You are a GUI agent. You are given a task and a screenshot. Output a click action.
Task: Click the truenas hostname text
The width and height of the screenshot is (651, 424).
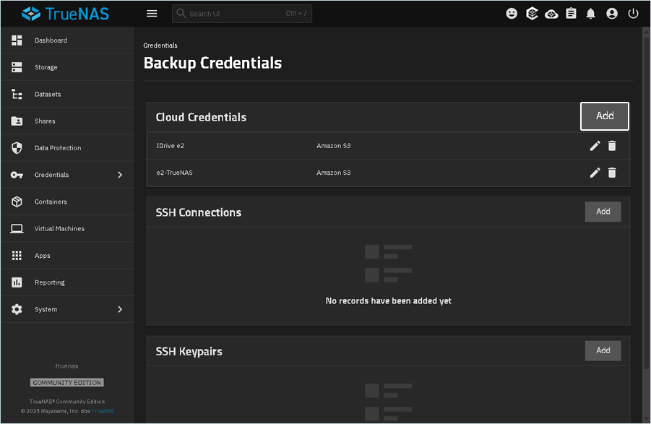coord(67,366)
